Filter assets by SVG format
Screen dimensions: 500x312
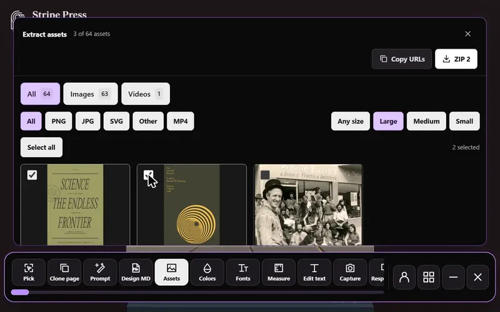click(116, 121)
